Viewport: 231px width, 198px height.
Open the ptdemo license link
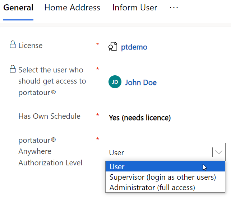134,47
